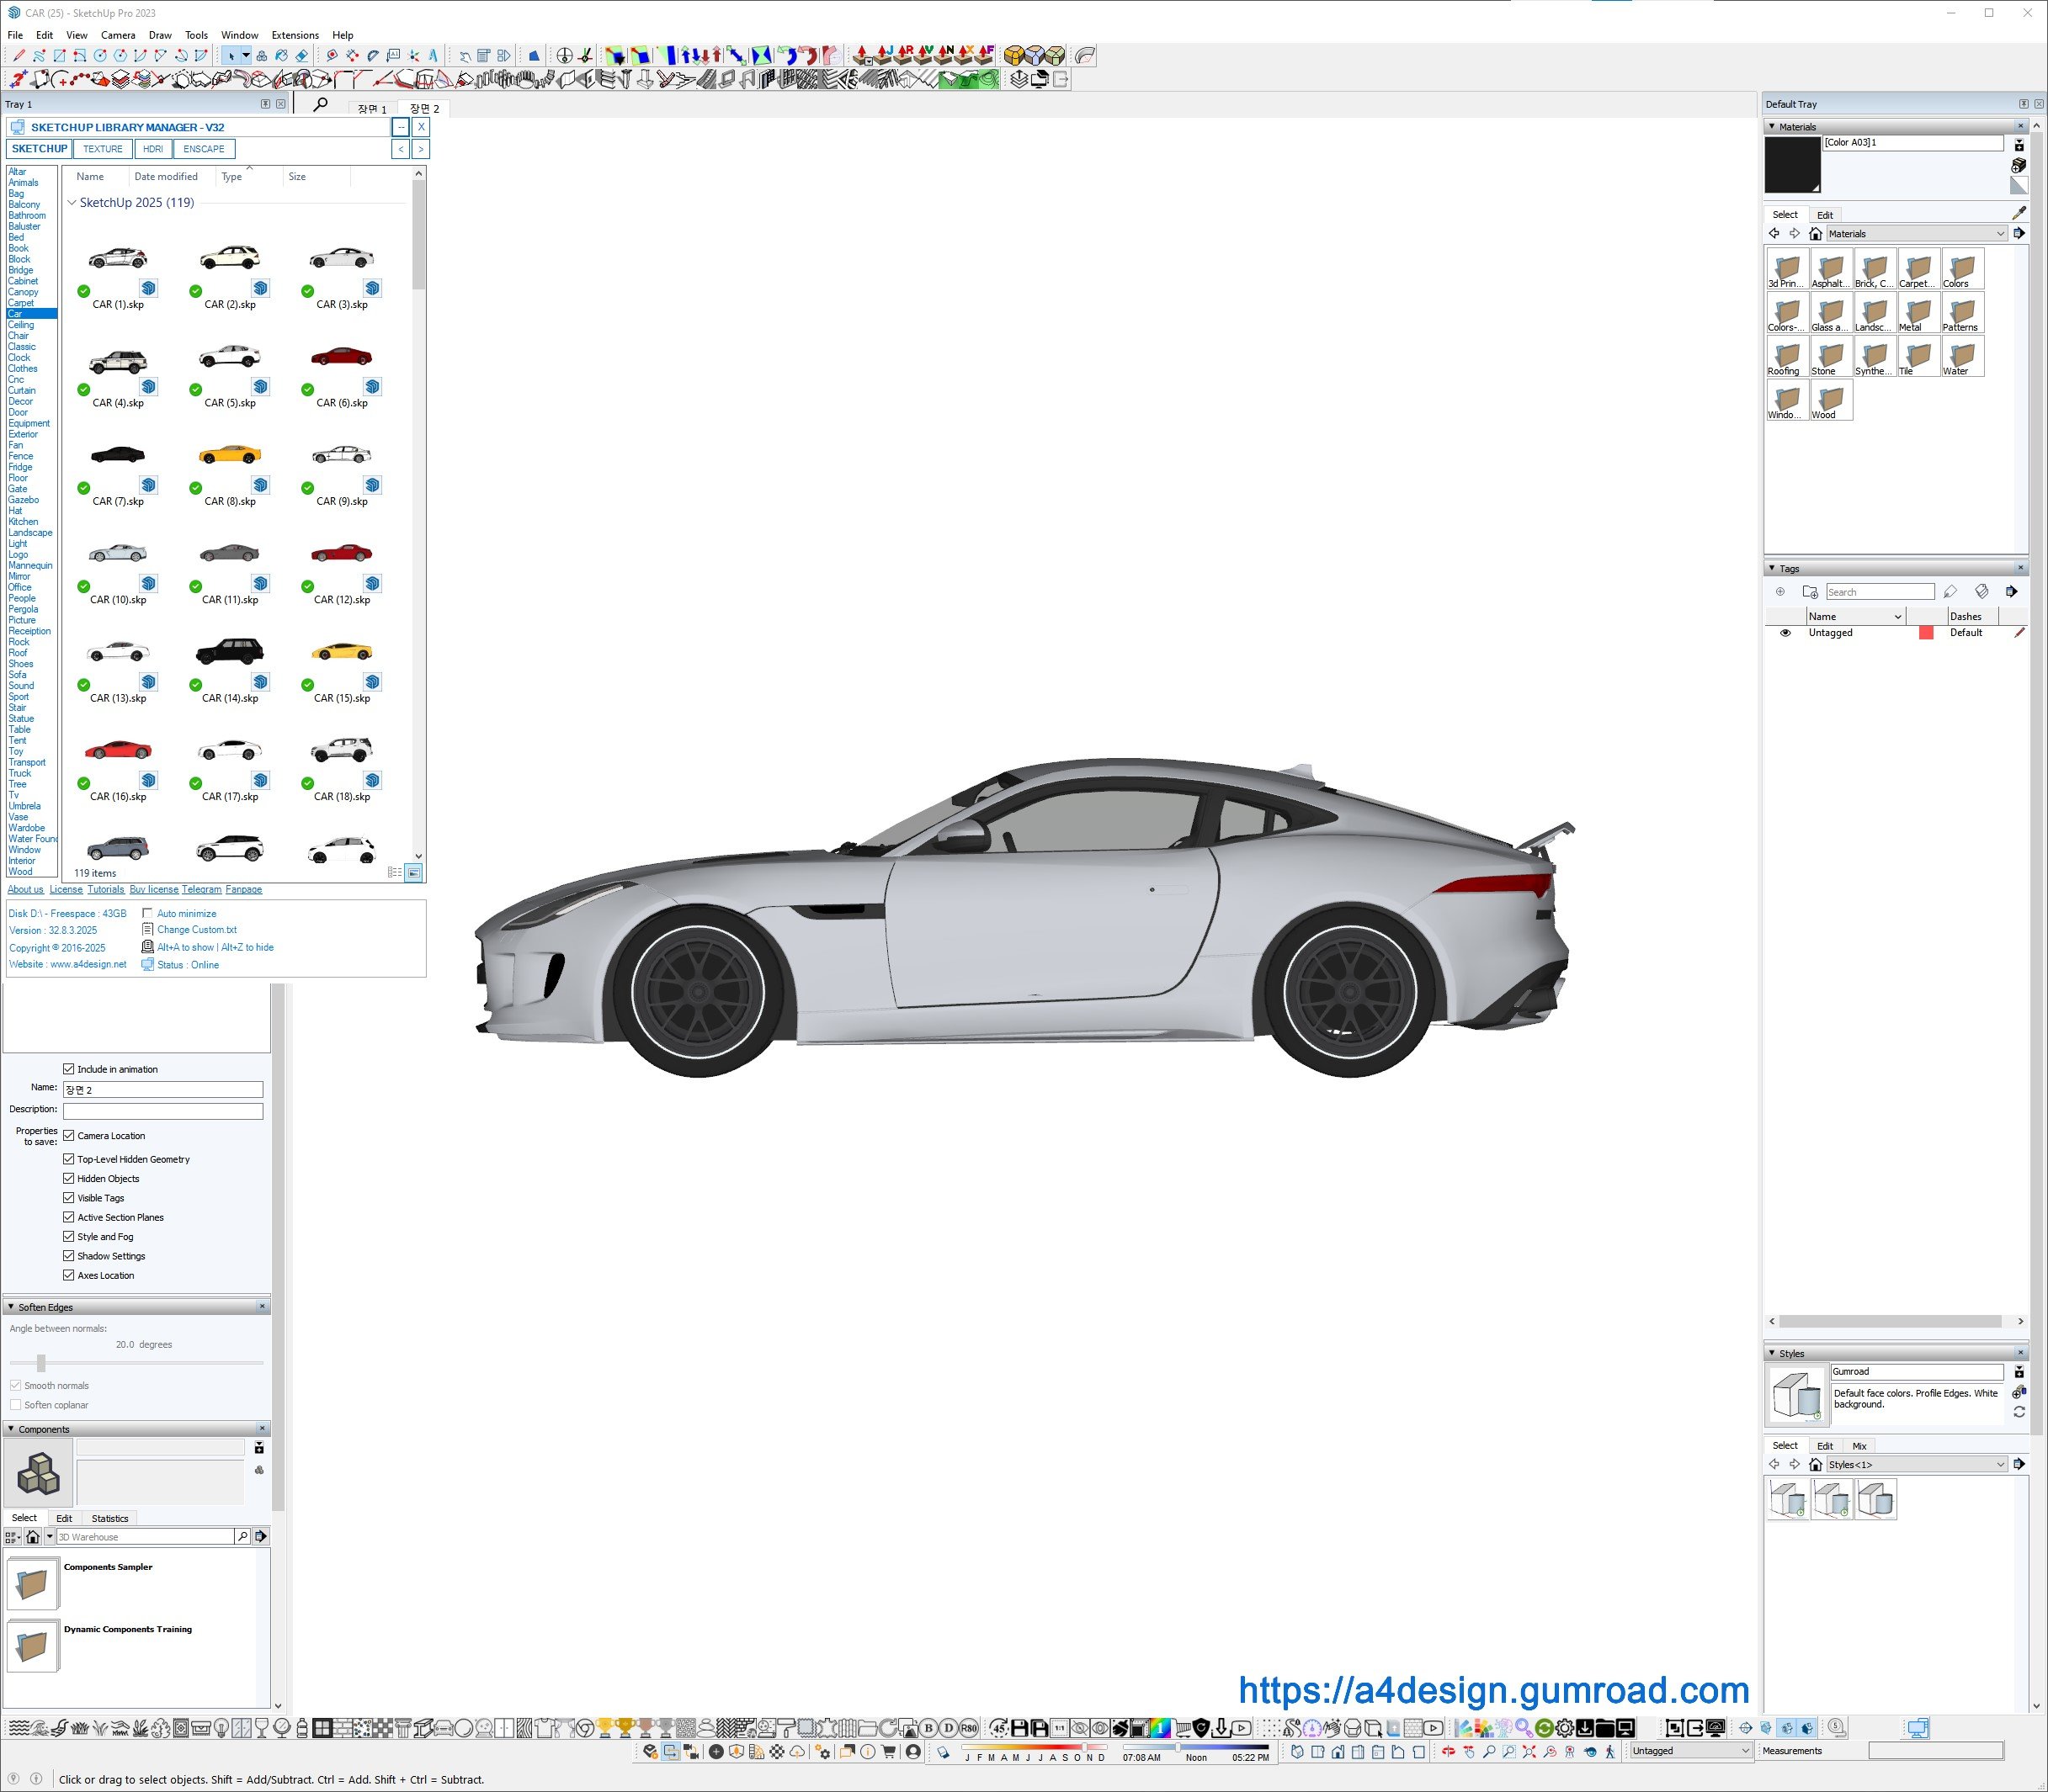Uncheck Shadow Settings checkbox
The image size is (2048, 1792).
coord(69,1256)
